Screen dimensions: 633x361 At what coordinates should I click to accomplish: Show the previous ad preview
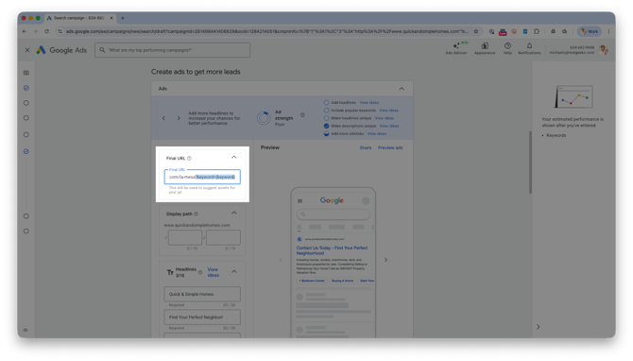click(281, 260)
